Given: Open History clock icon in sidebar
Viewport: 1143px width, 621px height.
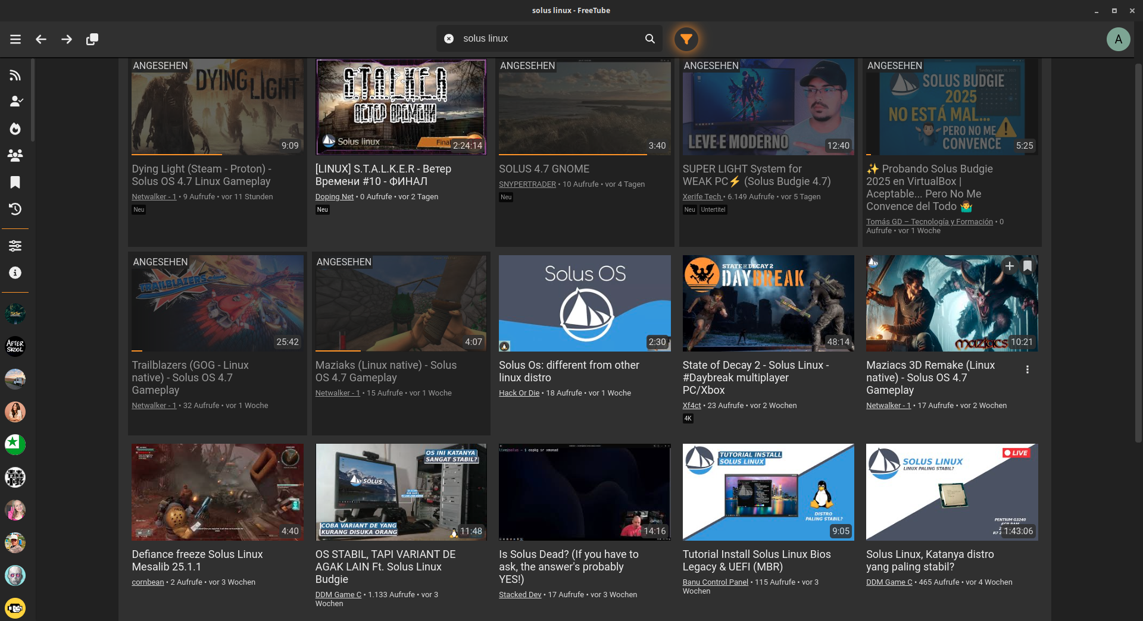Looking at the screenshot, I should 15,209.
